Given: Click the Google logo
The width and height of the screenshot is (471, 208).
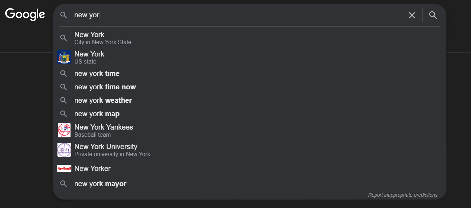Looking at the screenshot, I should 24,14.
